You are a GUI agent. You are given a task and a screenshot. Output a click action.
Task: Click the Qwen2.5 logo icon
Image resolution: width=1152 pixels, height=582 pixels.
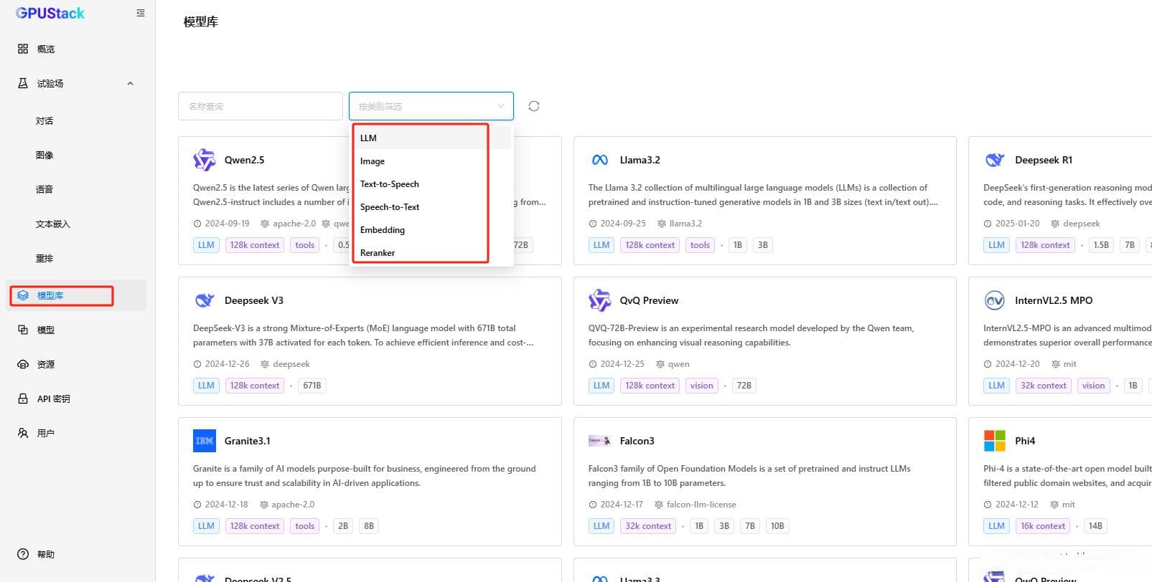(x=205, y=160)
